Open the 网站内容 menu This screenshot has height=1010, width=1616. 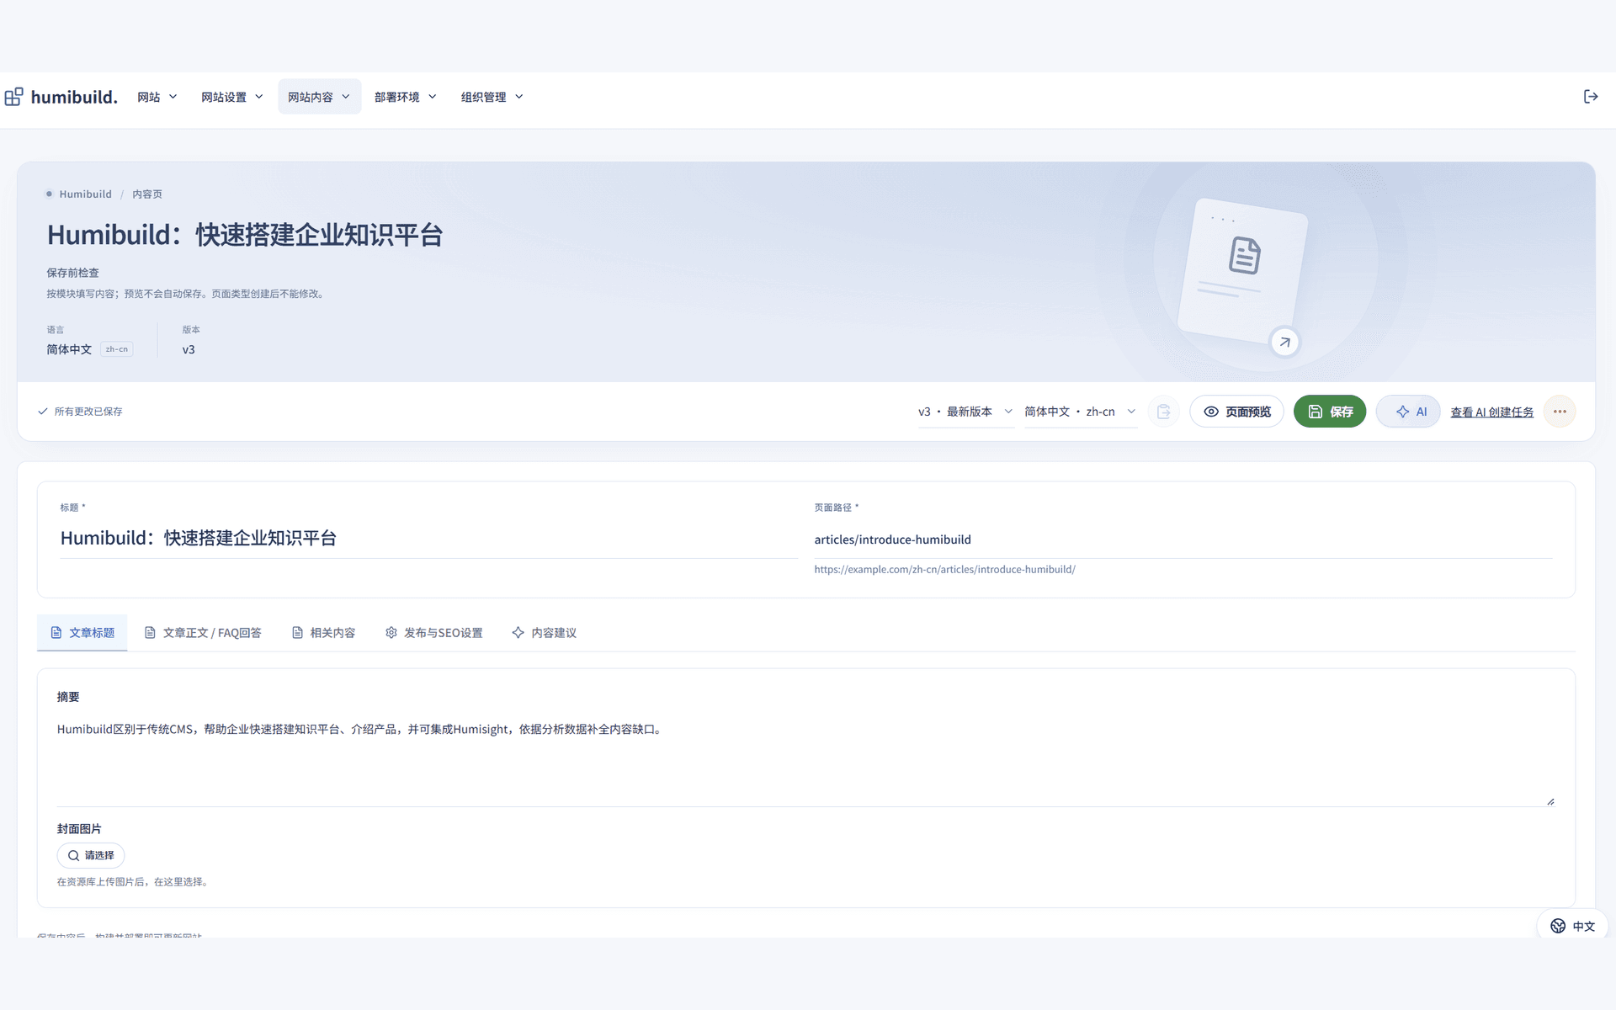319,97
